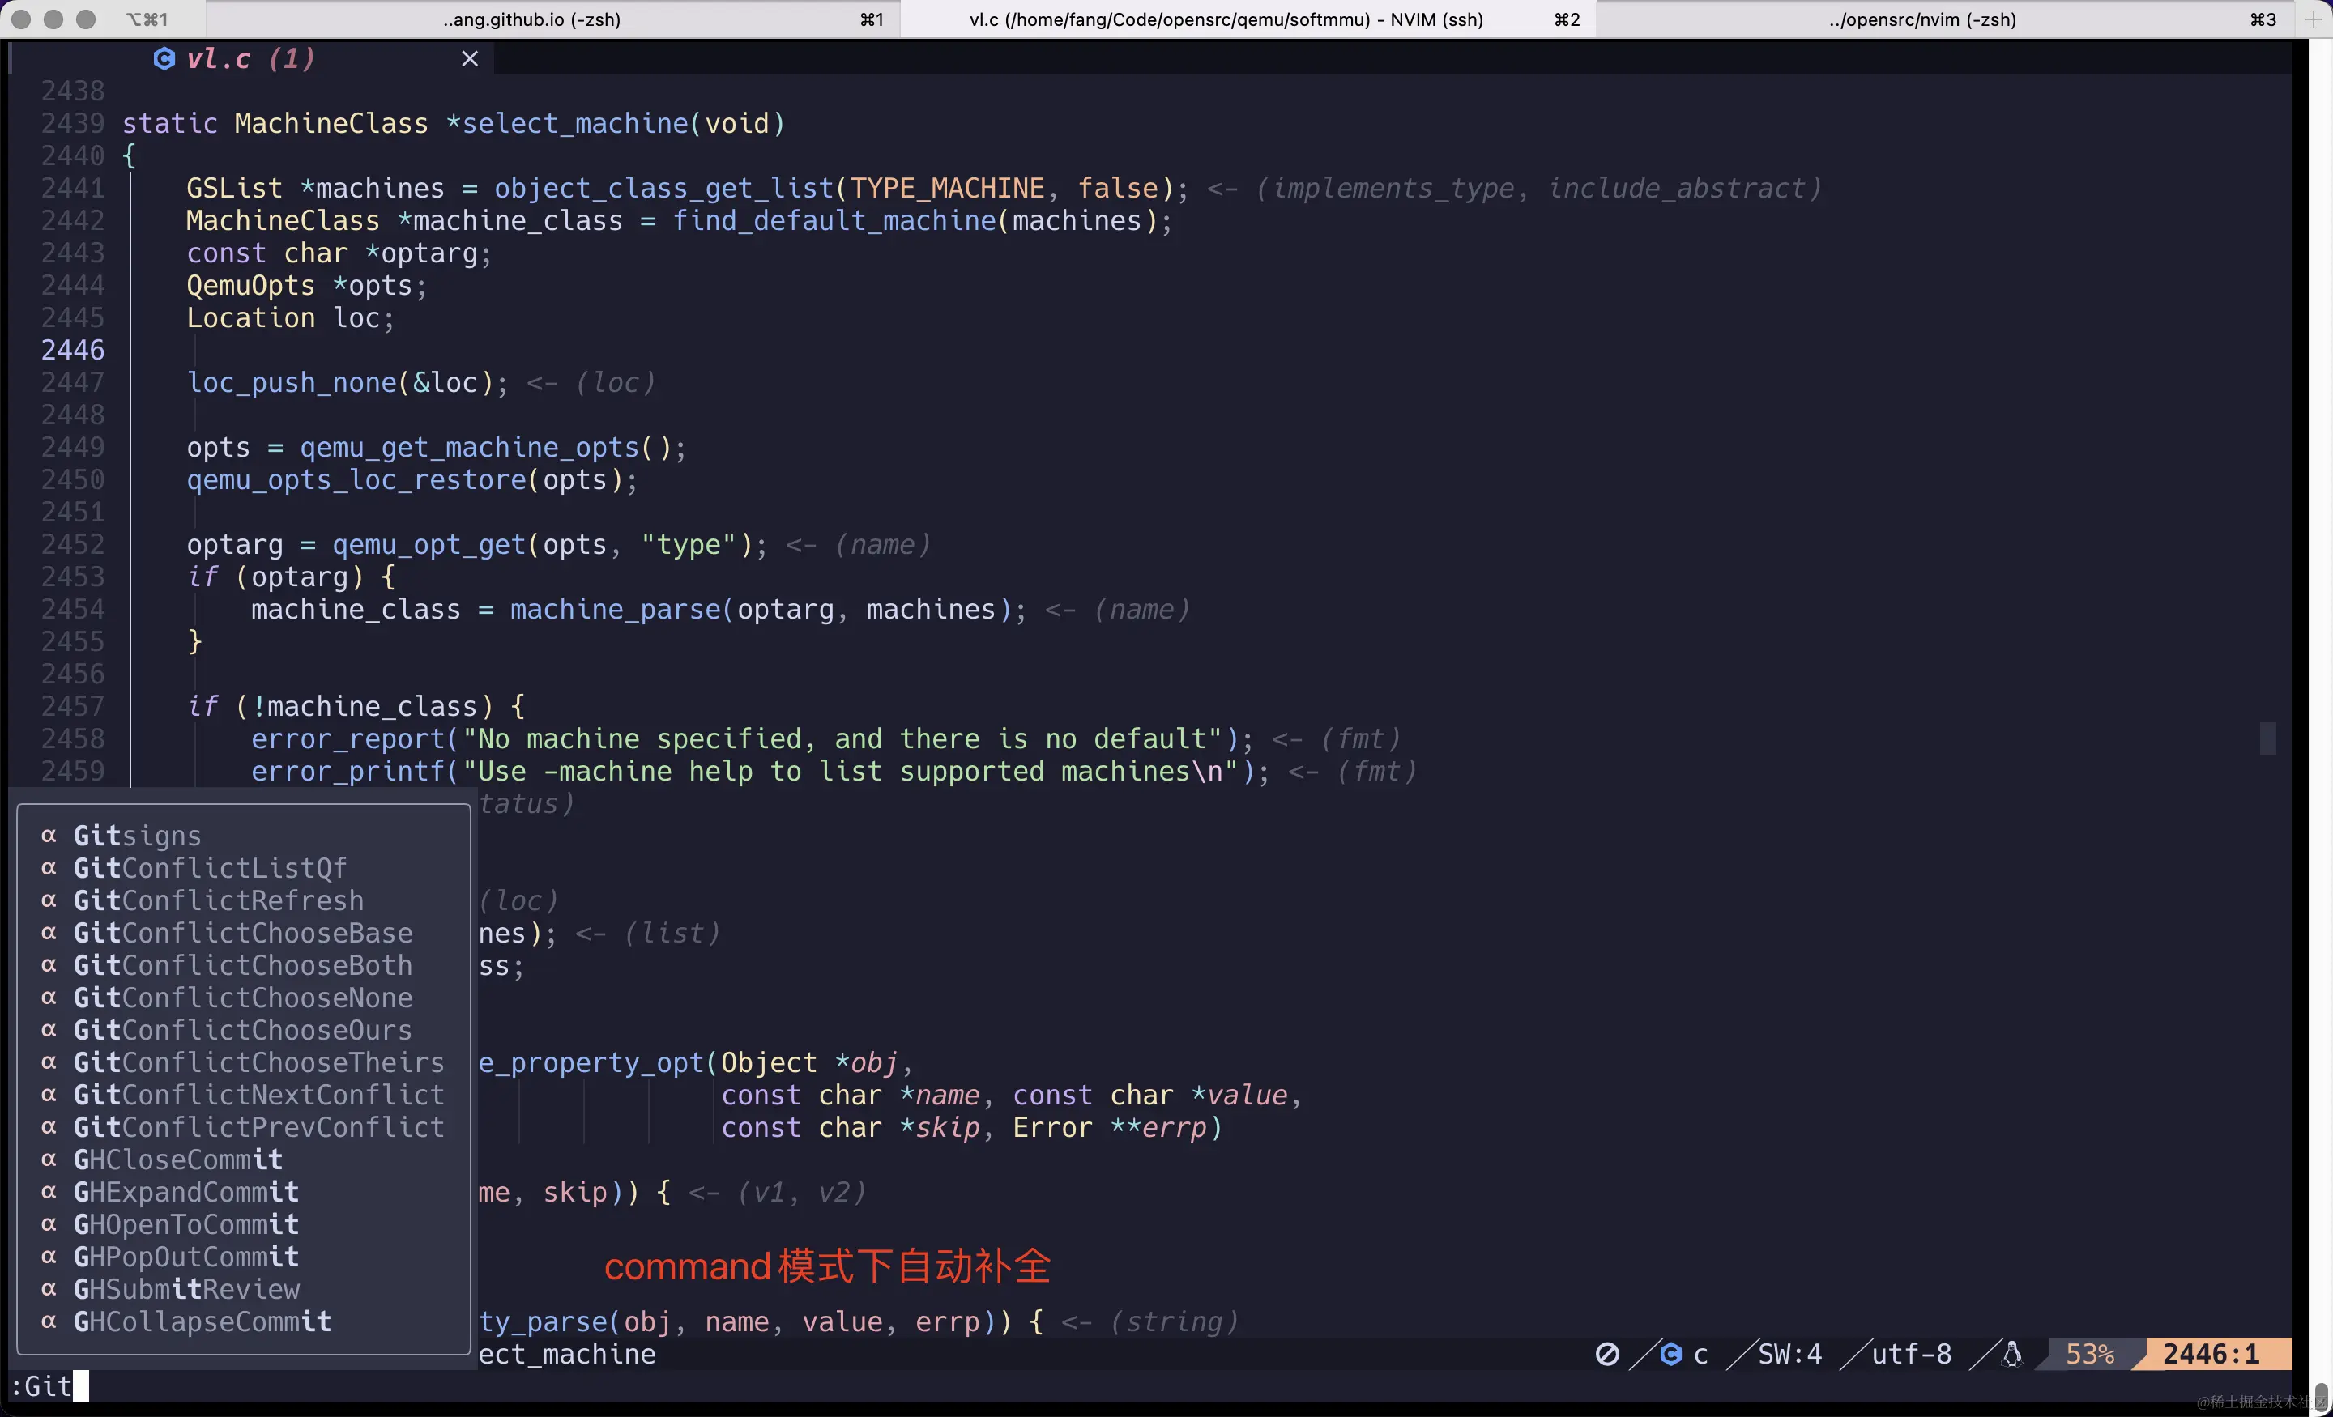Switch to the ..ang.github.io zsh tab

tap(531, 19)
